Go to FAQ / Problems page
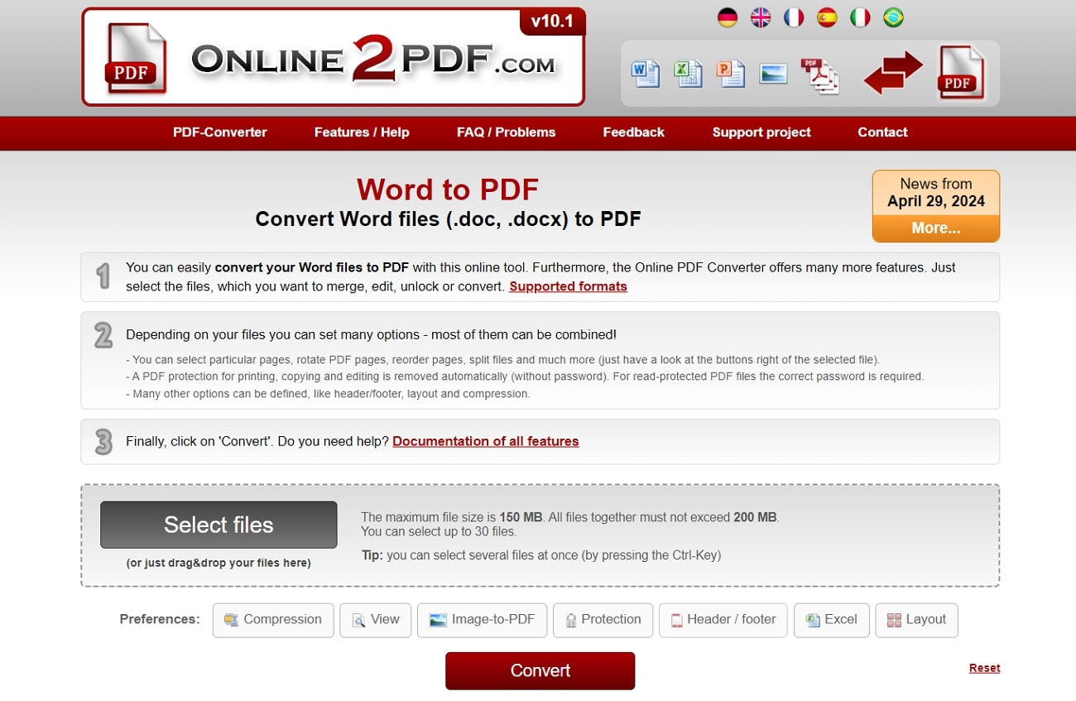 (x=506, y=132)
